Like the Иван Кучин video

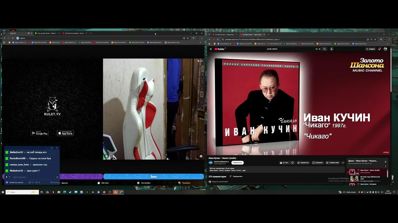coord(284,163)
